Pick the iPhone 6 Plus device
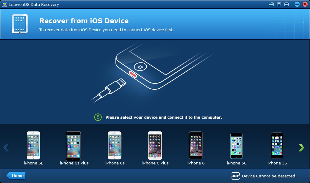Screen dimensions: 310x183 pyautogui.click(x=155, y=148)
